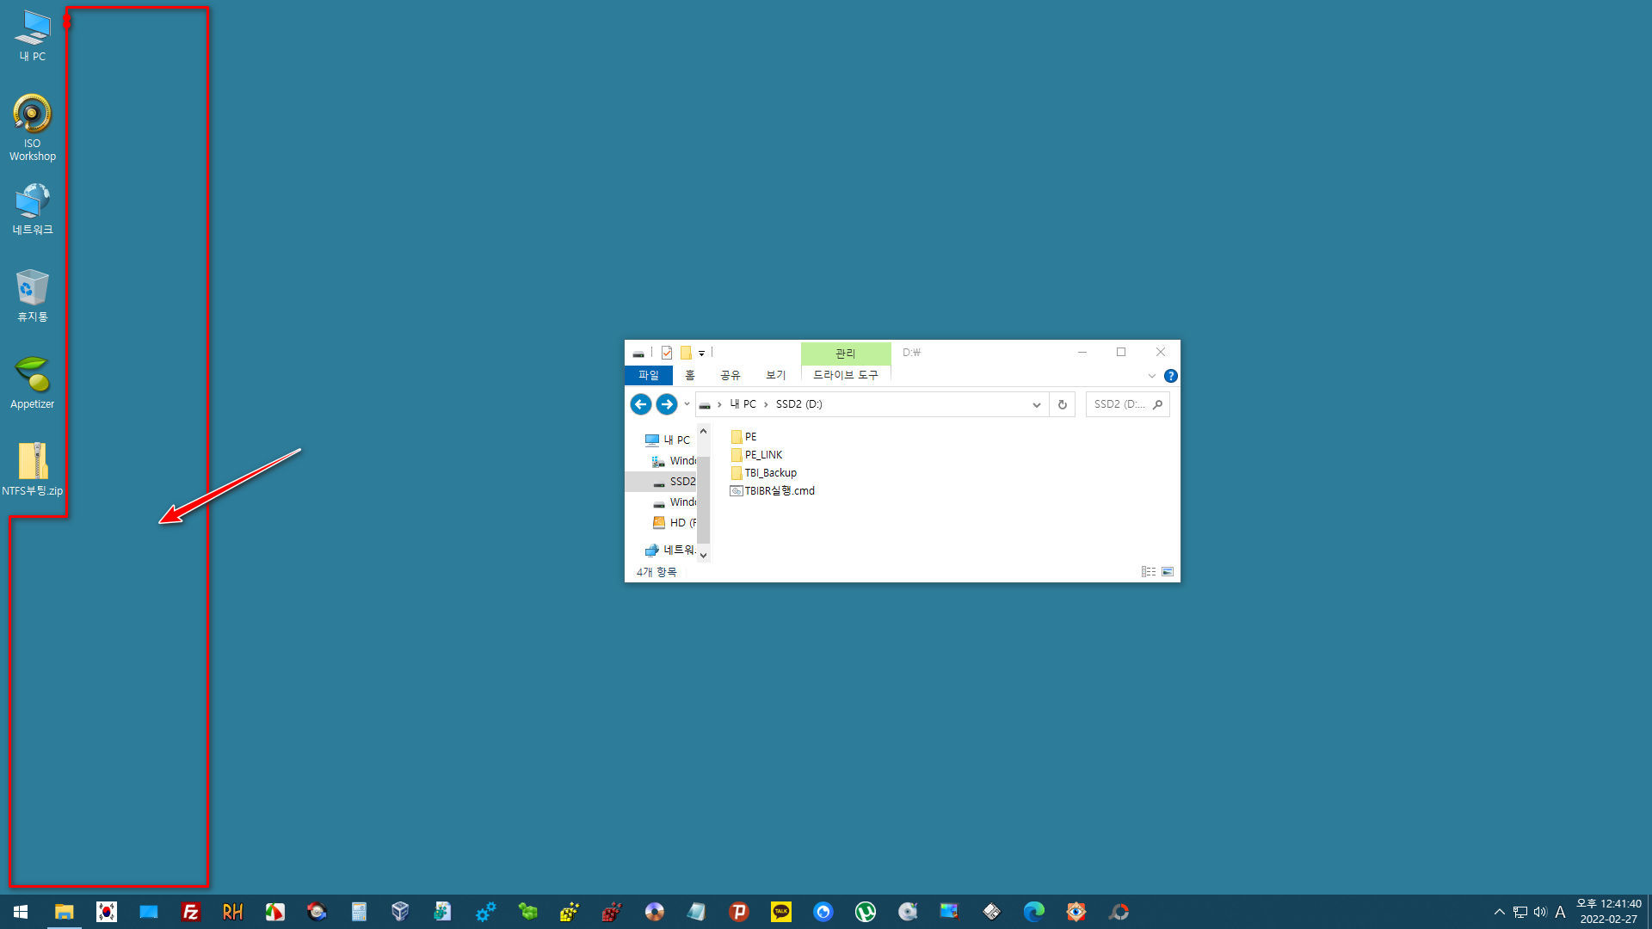Click 내 PC in the address breadcrumb

point(743,404)
